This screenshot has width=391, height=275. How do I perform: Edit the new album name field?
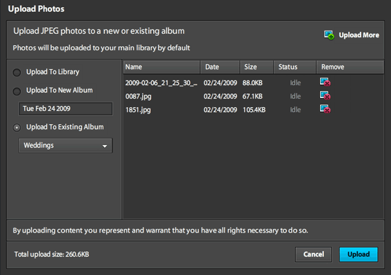pos(65,108)
